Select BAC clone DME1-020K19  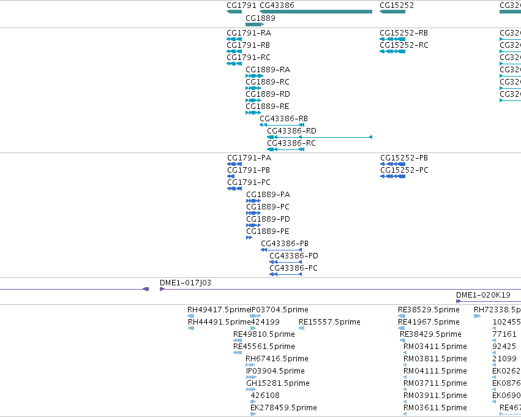[x=483, y=295]
